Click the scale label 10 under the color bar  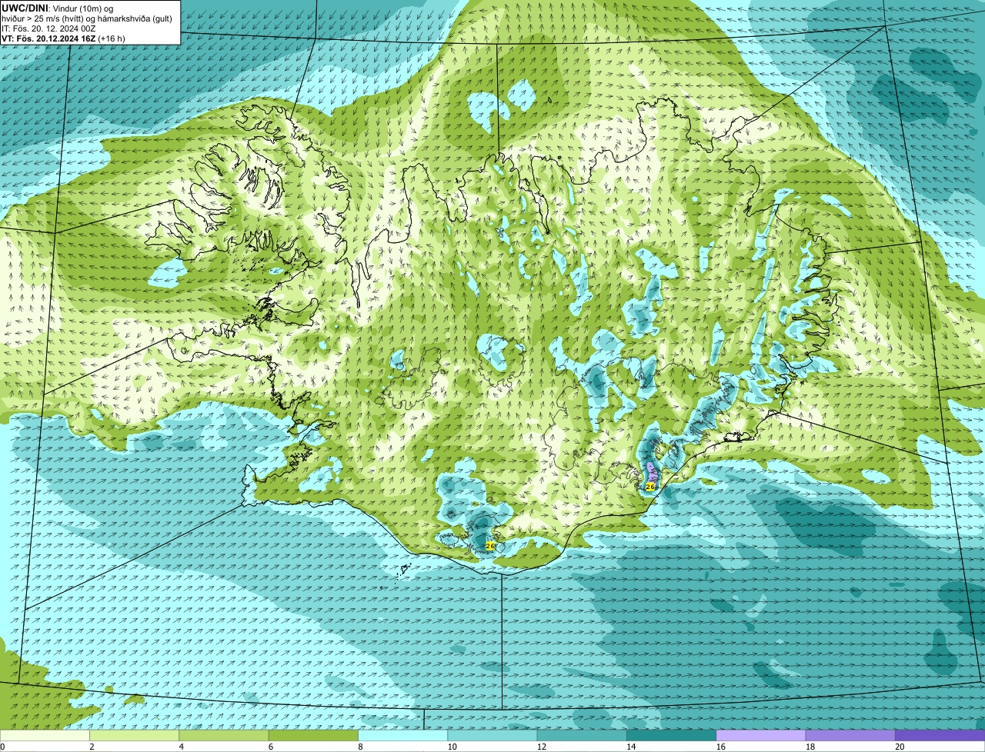coord(452,747)
